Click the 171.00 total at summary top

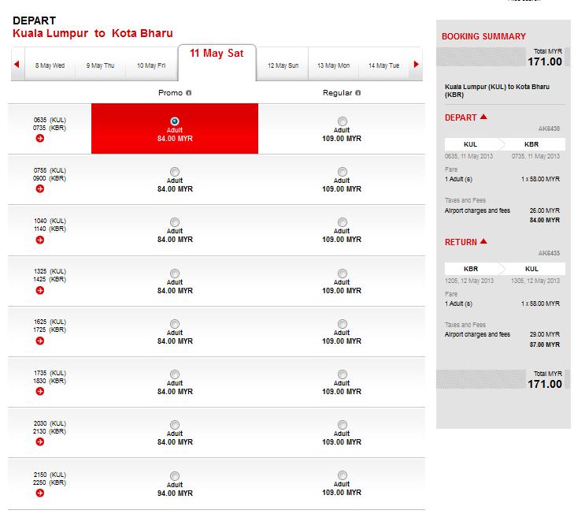[545, 61]
